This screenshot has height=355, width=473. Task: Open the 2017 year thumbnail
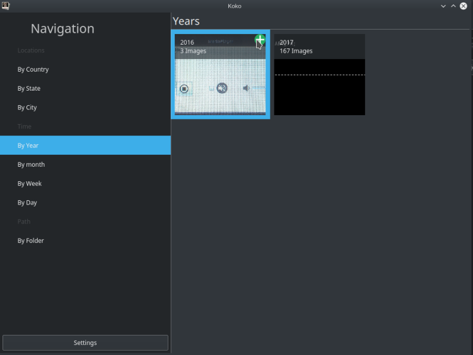coord(320,74)
